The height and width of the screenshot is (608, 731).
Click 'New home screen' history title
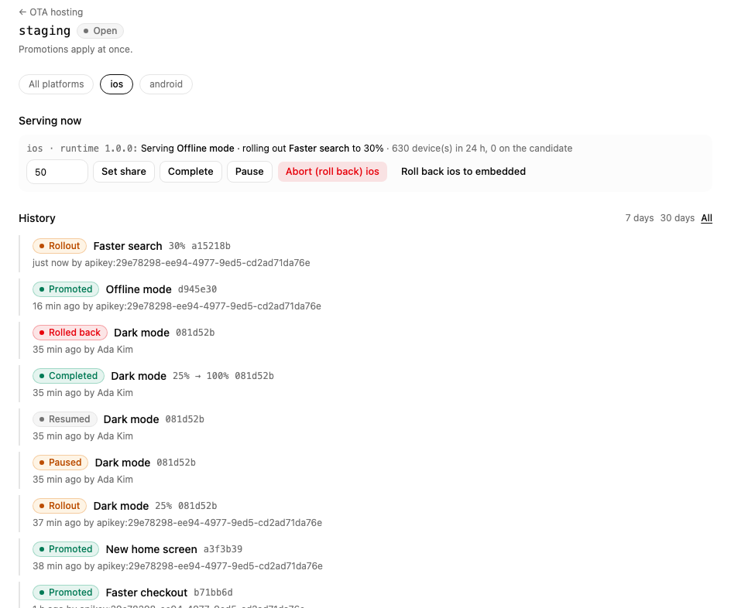coord(152,549)
